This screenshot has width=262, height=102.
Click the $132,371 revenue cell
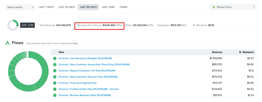[x=217, y=83]
